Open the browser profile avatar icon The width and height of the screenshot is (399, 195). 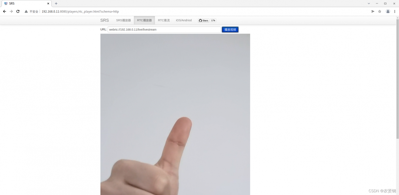coord(388,11)
